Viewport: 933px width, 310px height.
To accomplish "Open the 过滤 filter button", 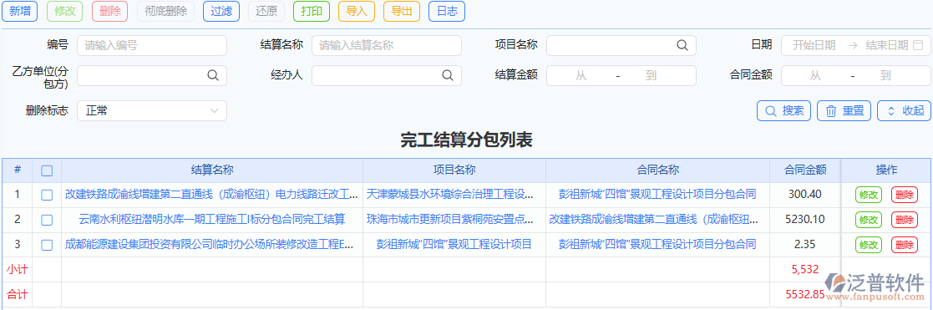I will coord(221,12).
